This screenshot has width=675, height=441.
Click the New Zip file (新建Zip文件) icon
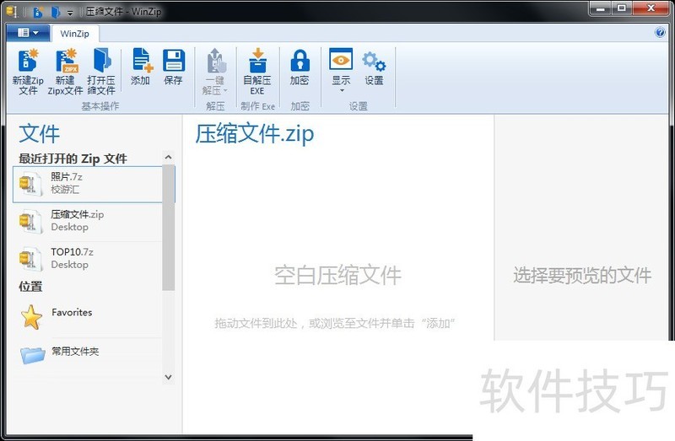tap(28, 60)
